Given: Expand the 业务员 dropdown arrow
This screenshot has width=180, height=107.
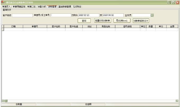Looking at the screenshot, I should tap(152, 15).
